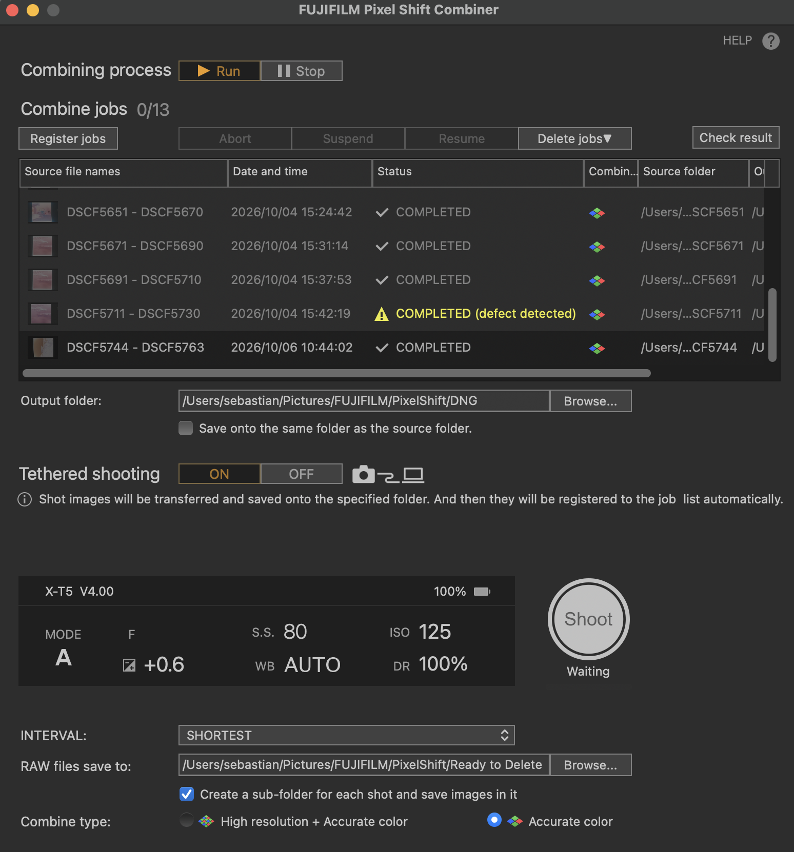Open thumbnail of DSCF5711 - DSCF5730
Image resolution: width=794 pixels, height=852 pixels.
point(42,314)
